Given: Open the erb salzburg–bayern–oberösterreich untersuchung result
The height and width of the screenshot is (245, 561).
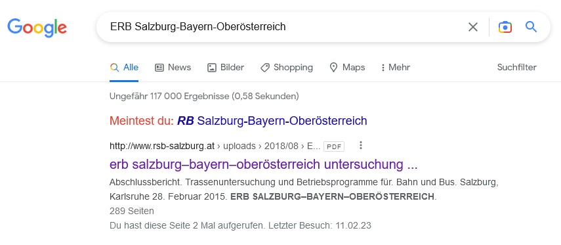Looking at the screenshot, I should coord(264,164).
